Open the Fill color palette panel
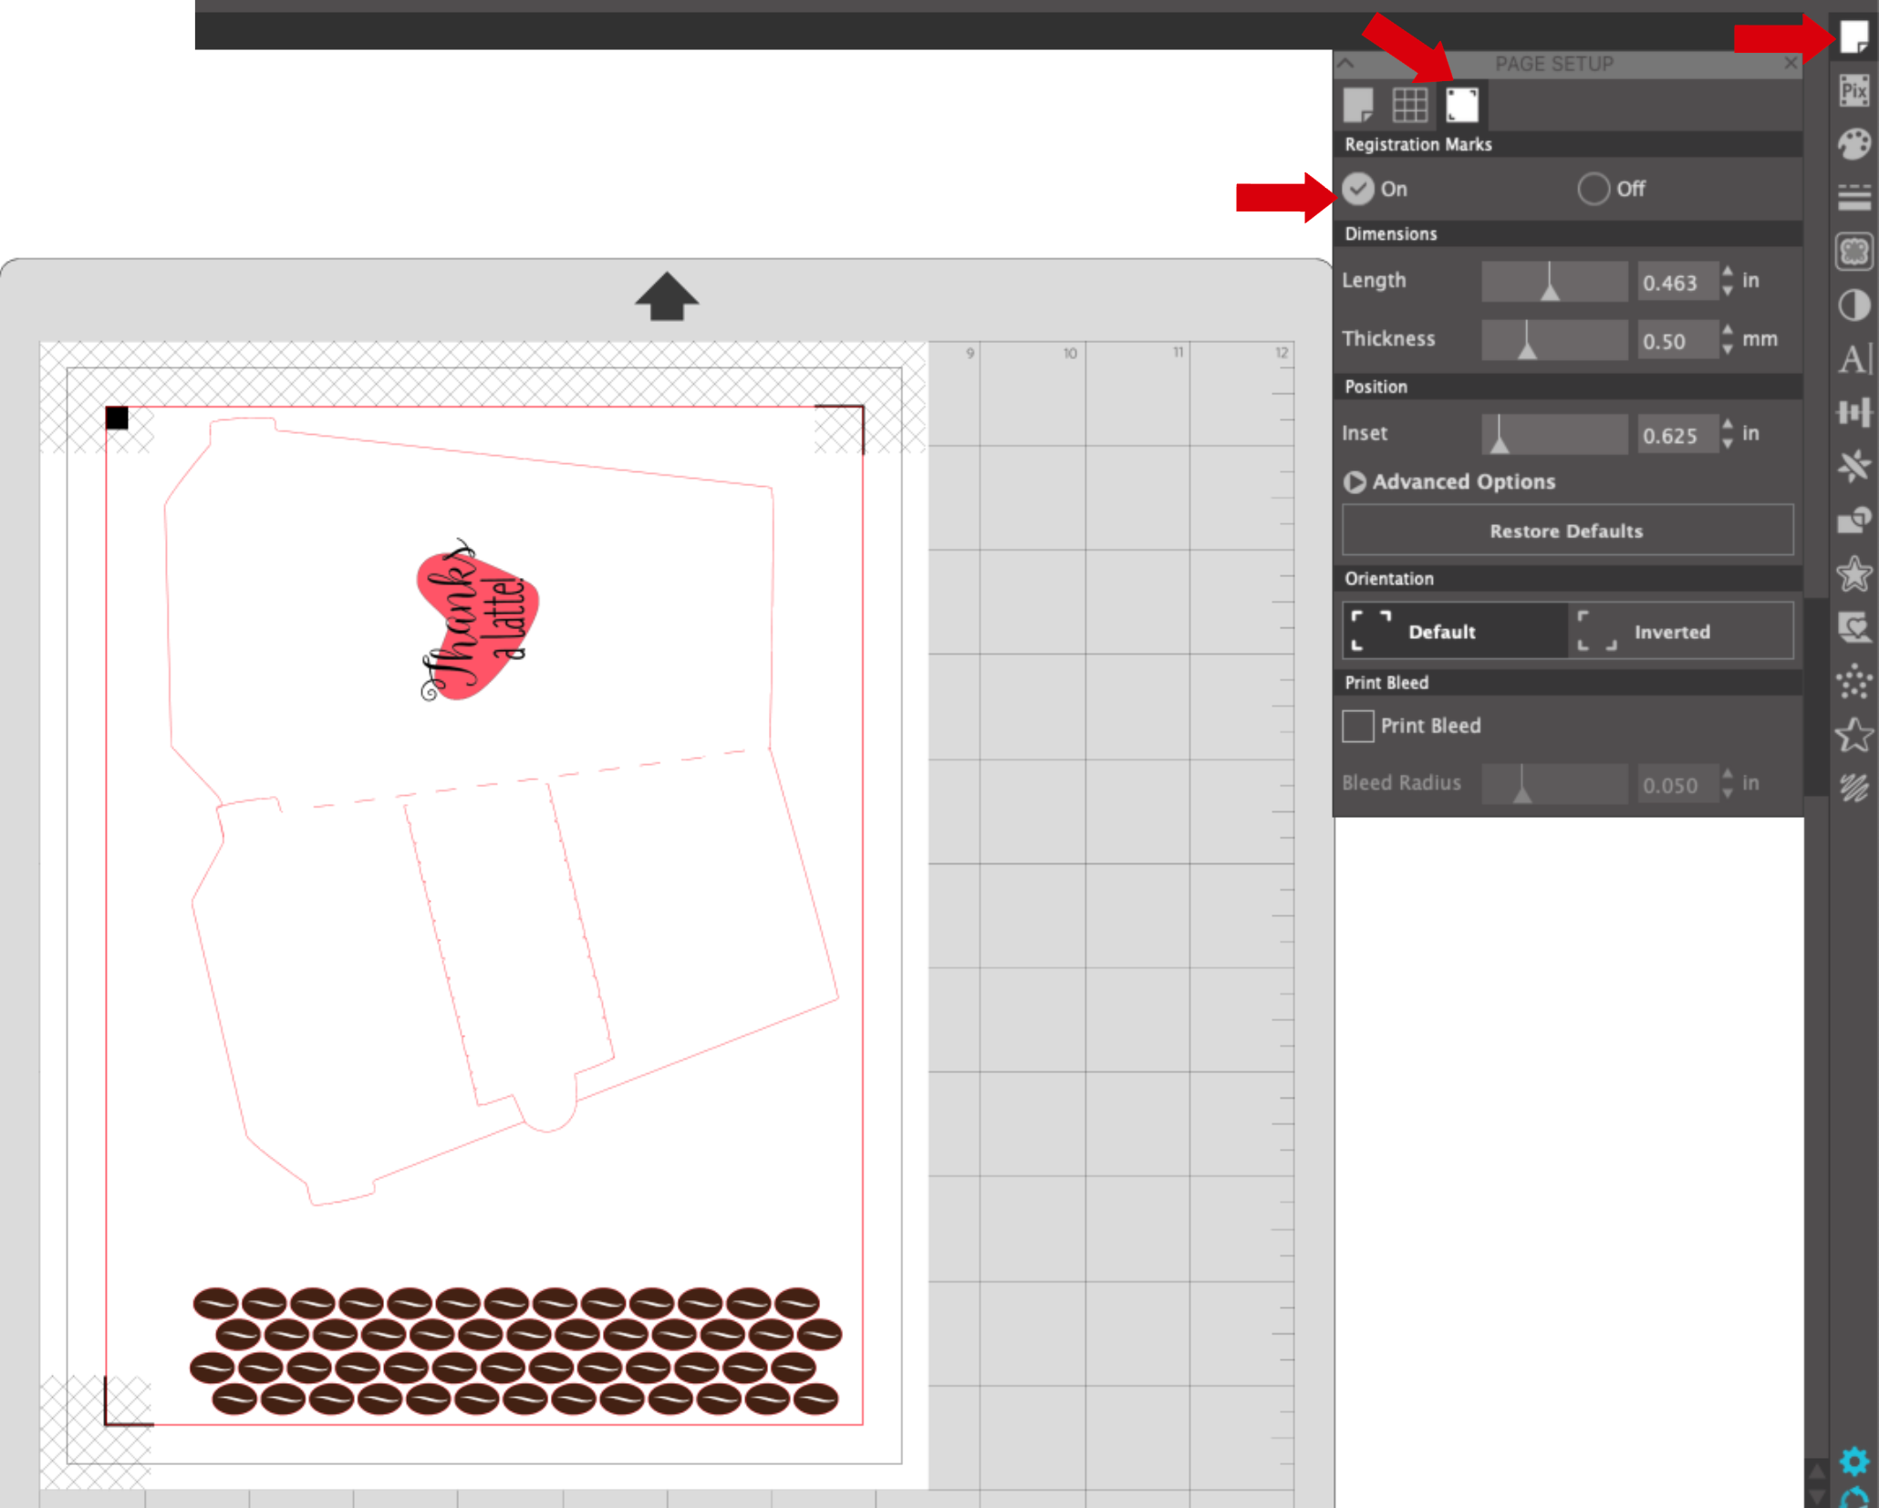 (1853, 143)
